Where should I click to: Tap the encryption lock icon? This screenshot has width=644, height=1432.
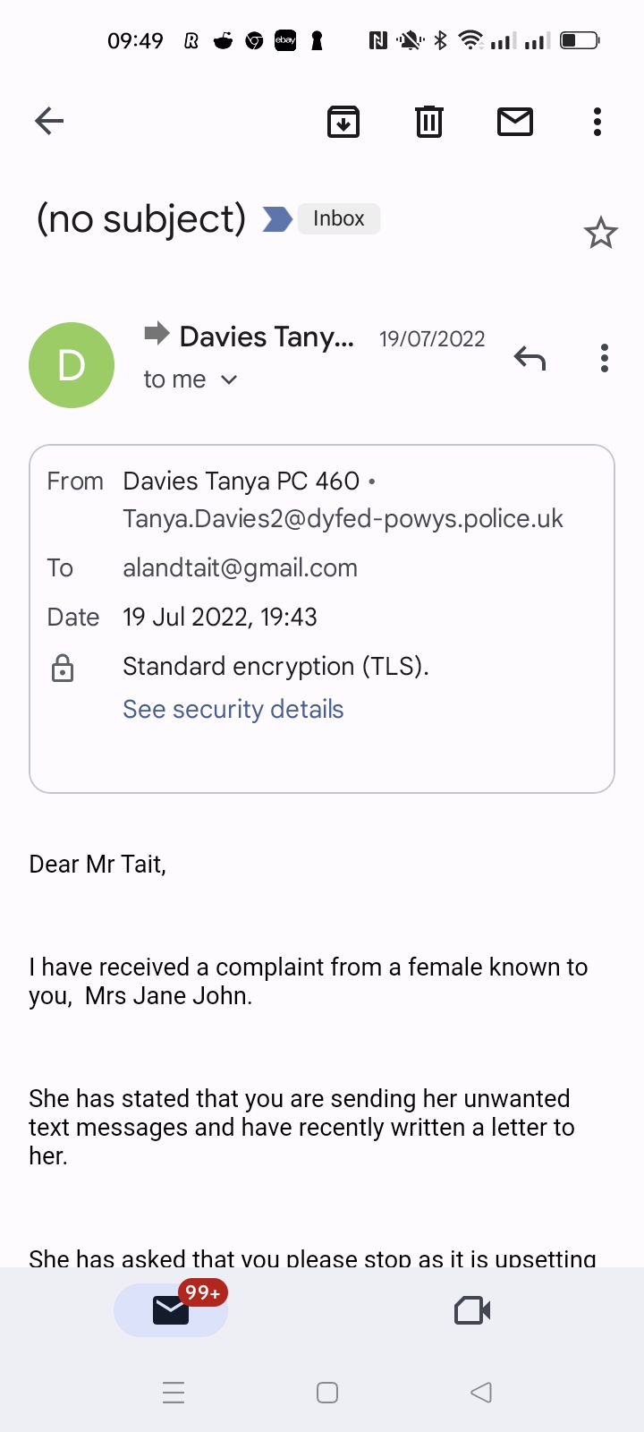click(x=63, y=668)
